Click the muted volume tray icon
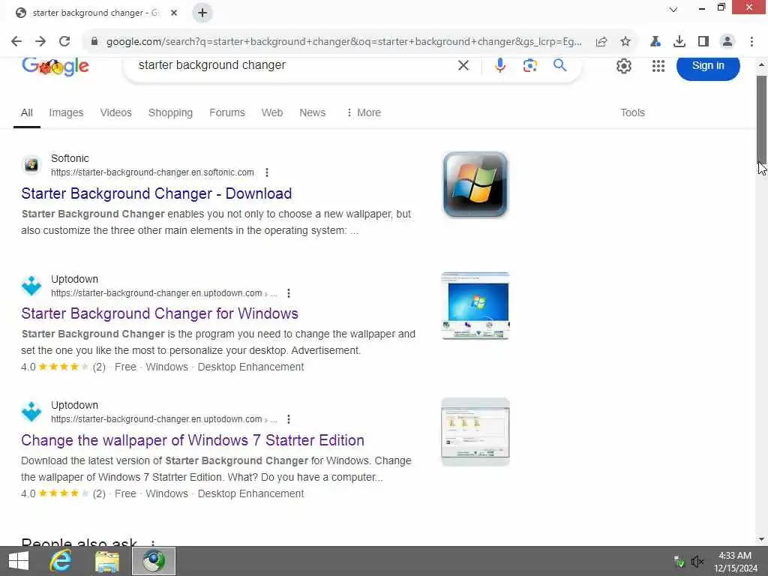The width and height of the screenshot is (768, 576). pos(697,561)
